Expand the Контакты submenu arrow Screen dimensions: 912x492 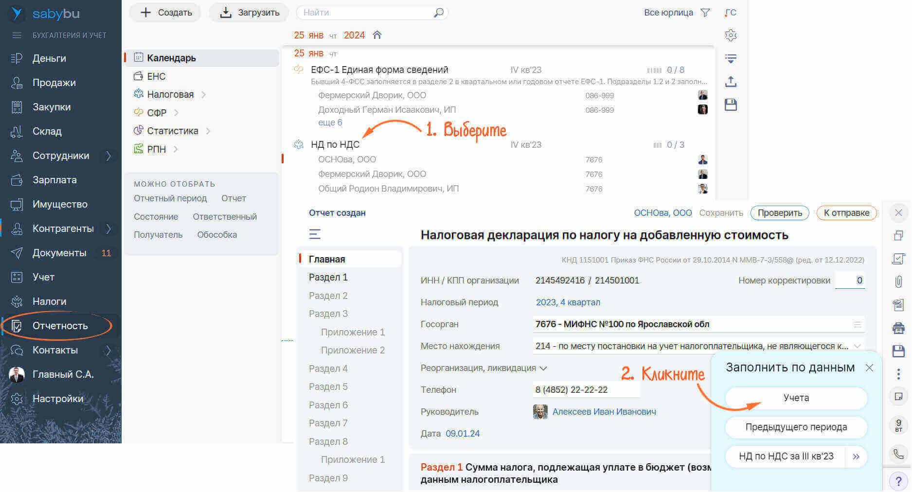[108, 350]
